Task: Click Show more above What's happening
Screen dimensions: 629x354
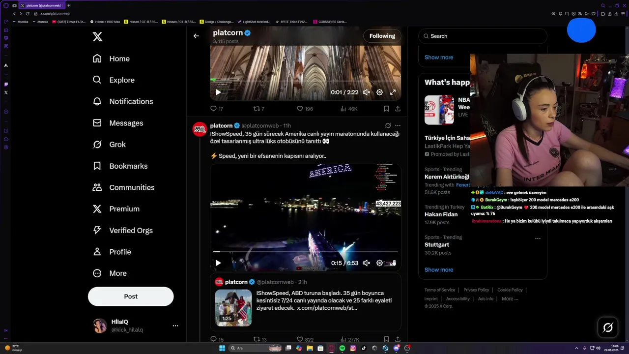Action: click(x=439, y=58)
